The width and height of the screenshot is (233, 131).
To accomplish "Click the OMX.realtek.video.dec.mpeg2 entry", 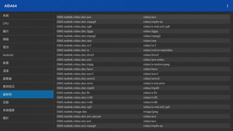I will pos(143,36).
